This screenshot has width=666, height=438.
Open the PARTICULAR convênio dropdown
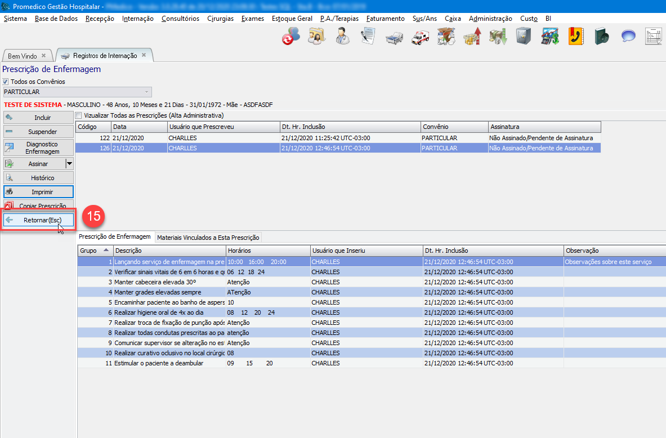[x=147, y=92]
